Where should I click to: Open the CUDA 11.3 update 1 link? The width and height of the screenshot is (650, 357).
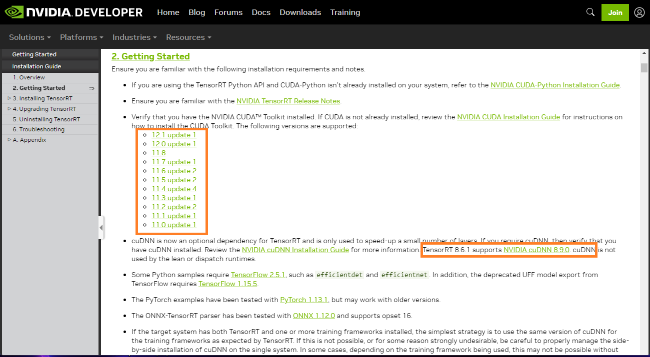click(174, 198)
